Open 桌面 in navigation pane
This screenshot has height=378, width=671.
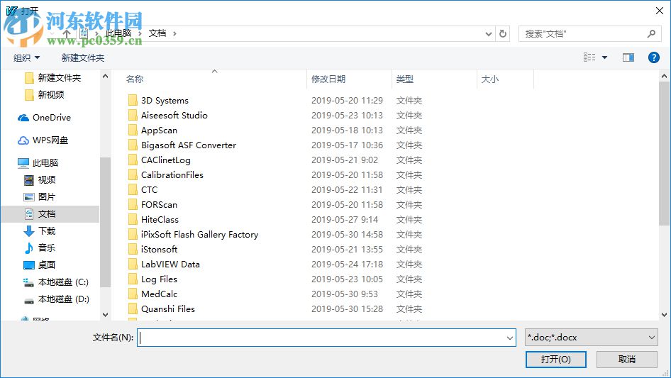click(40, 265)
